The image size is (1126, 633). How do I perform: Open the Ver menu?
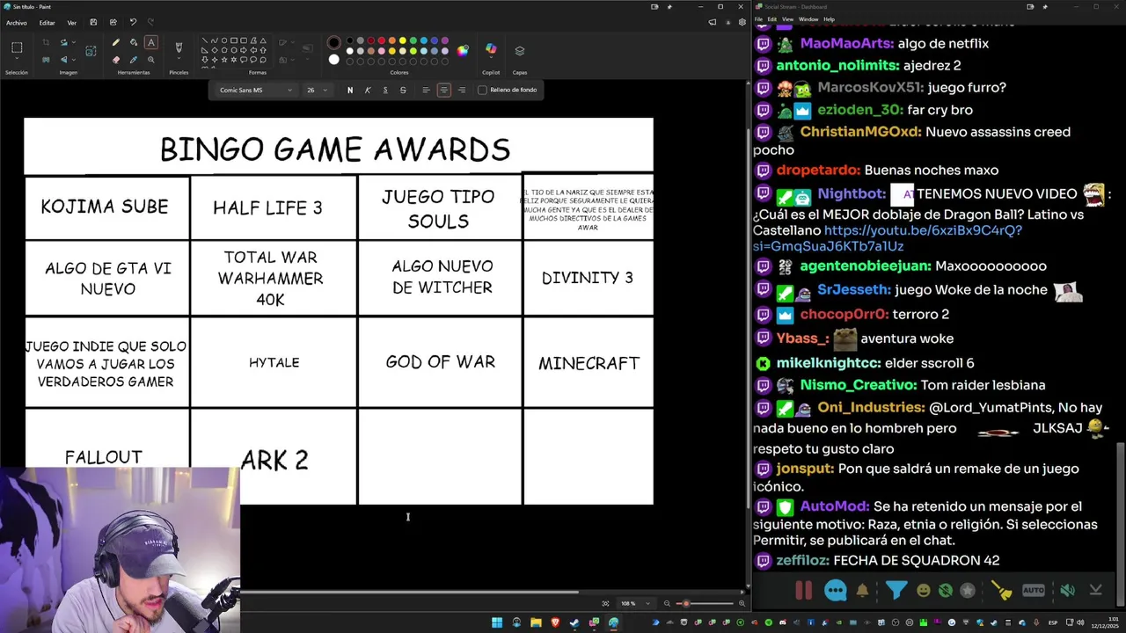pos(71,23)
